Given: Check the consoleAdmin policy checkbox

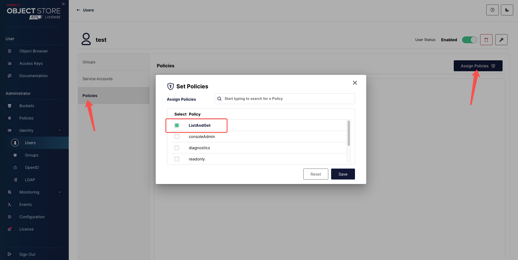Looking at the screenshot, I should (x=177, y=137).
